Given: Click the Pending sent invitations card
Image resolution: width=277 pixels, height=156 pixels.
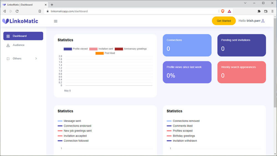Looking at the screenshot, I should [x=242, y=45].
